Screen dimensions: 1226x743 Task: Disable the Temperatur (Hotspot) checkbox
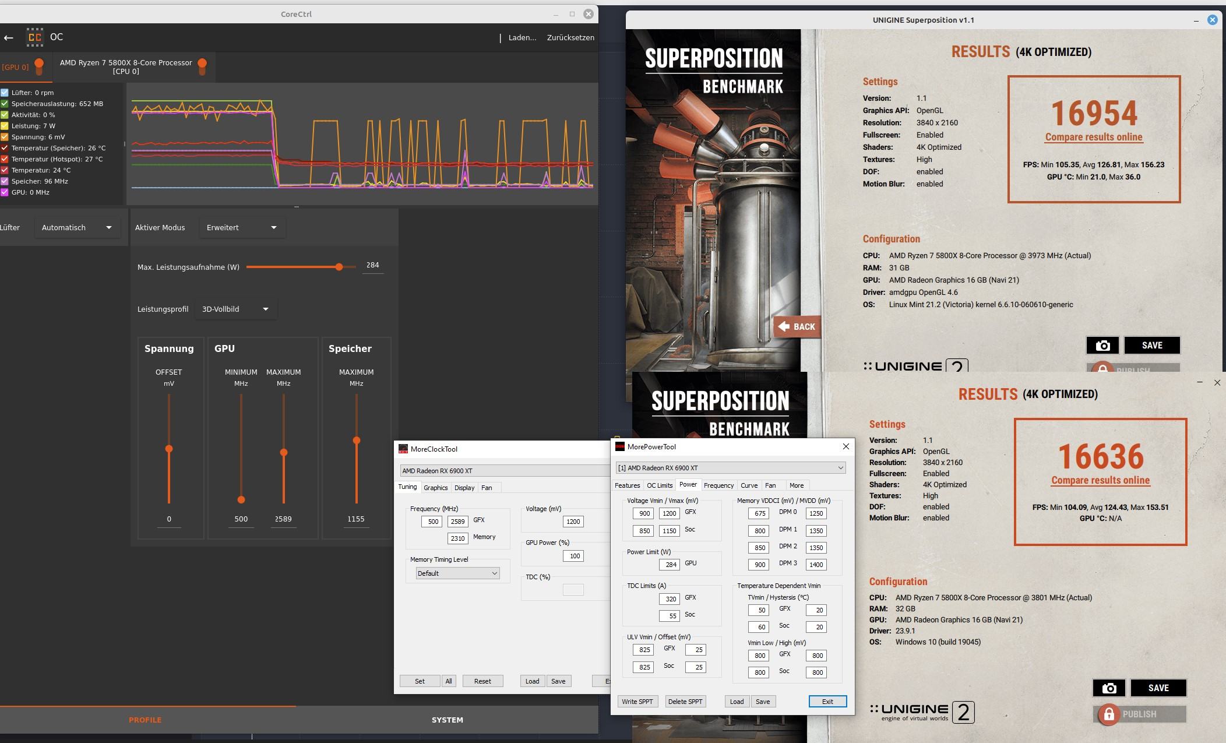coord(5,159)
